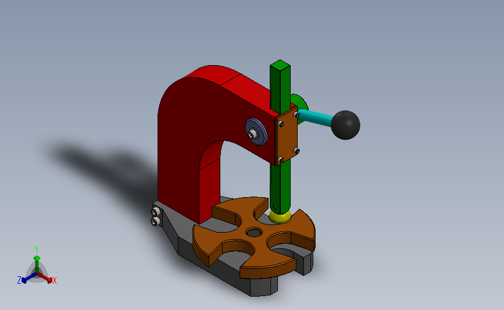Select the cyan handle lever rod
This screenshot has height=310, width=504.
point(316,117)
